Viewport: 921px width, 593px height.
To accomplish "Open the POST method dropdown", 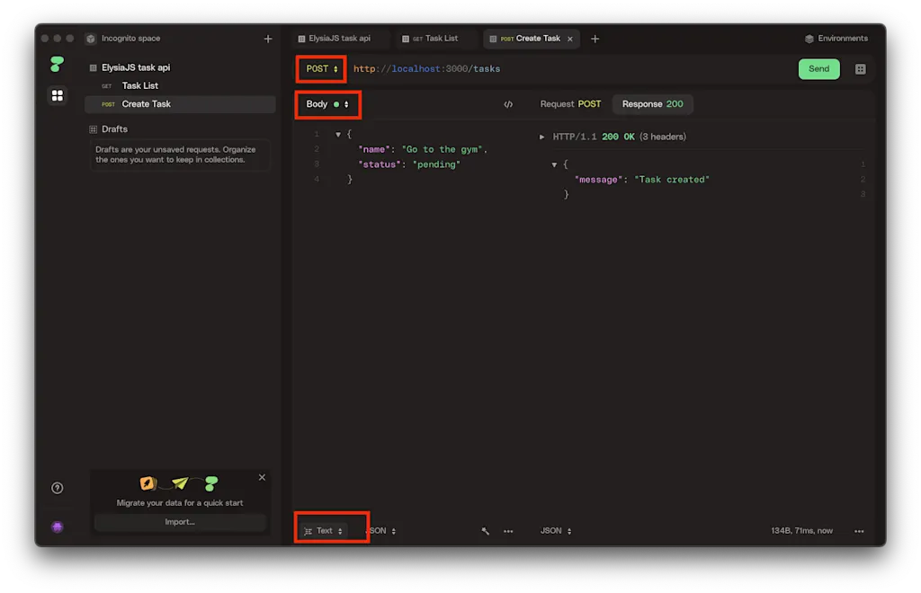I will click(x=322, y=69).
